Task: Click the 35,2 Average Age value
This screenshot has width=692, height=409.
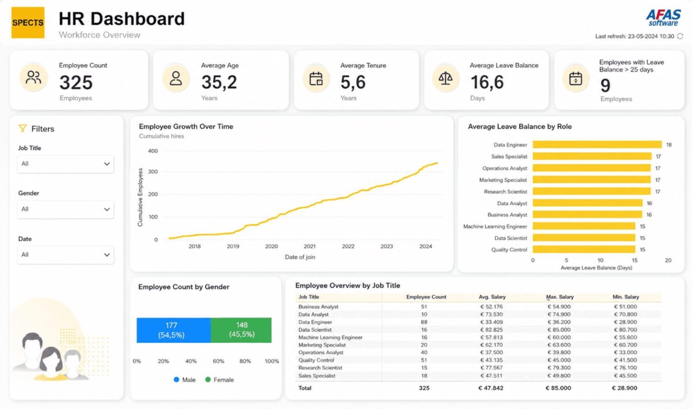Action: 219,82
